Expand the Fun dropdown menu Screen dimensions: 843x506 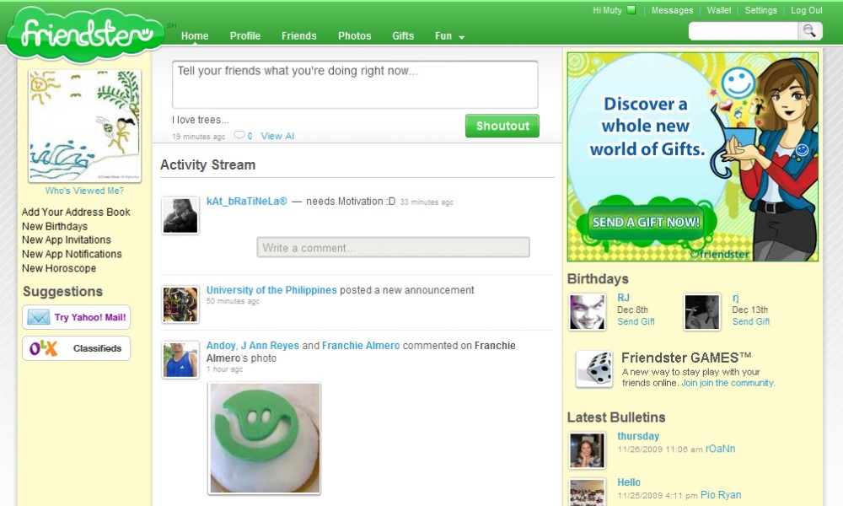(450, 36)
